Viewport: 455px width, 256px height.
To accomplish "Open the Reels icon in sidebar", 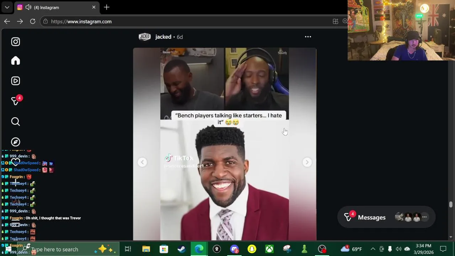I will (15, 81).
